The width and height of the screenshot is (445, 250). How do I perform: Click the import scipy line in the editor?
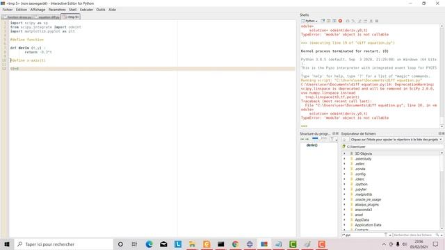29,23
